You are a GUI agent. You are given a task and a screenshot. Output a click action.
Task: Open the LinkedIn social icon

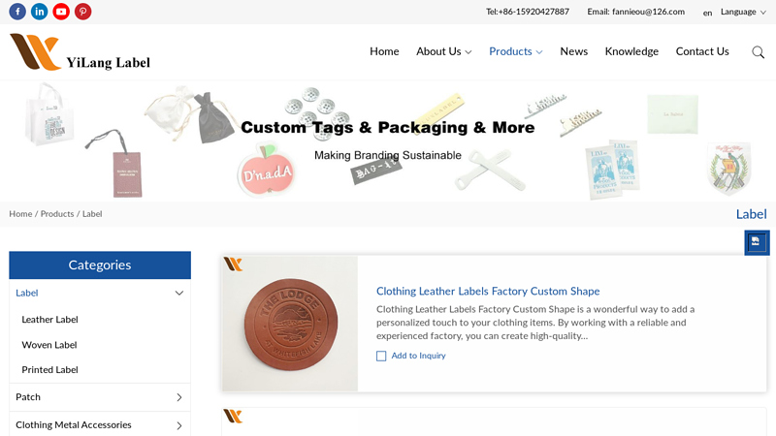tap(39, 12)
